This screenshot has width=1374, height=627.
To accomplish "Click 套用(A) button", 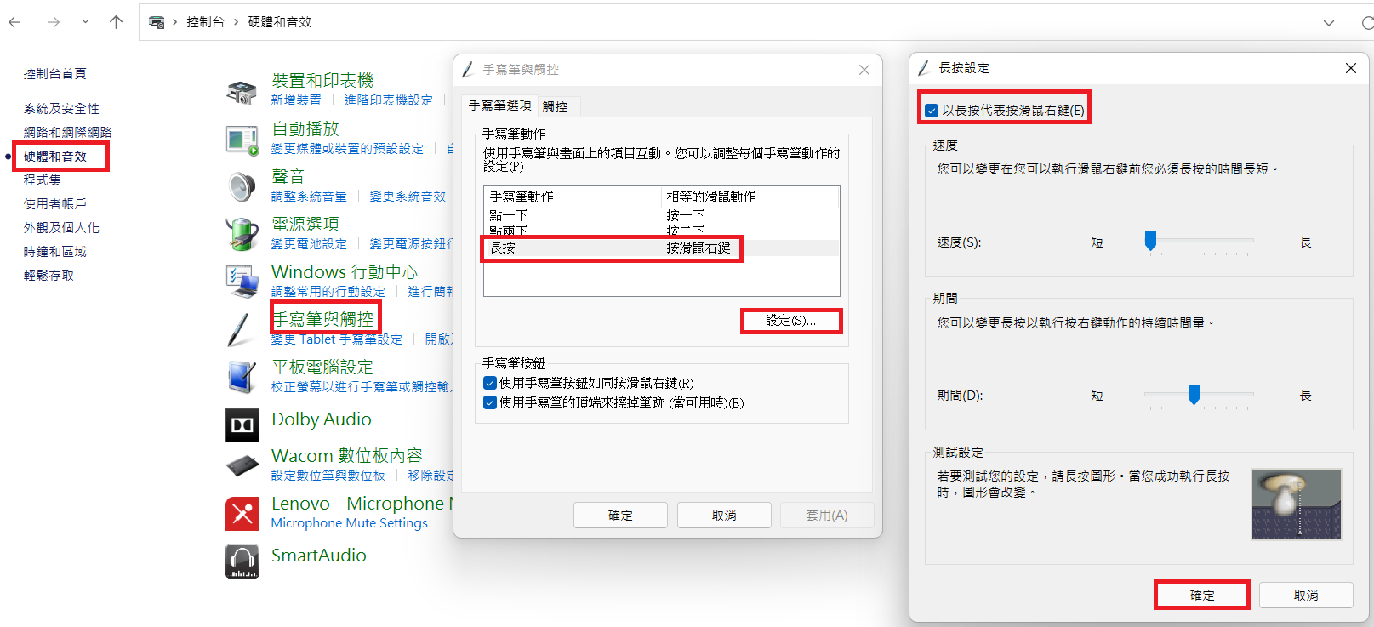I will point(827,516).
